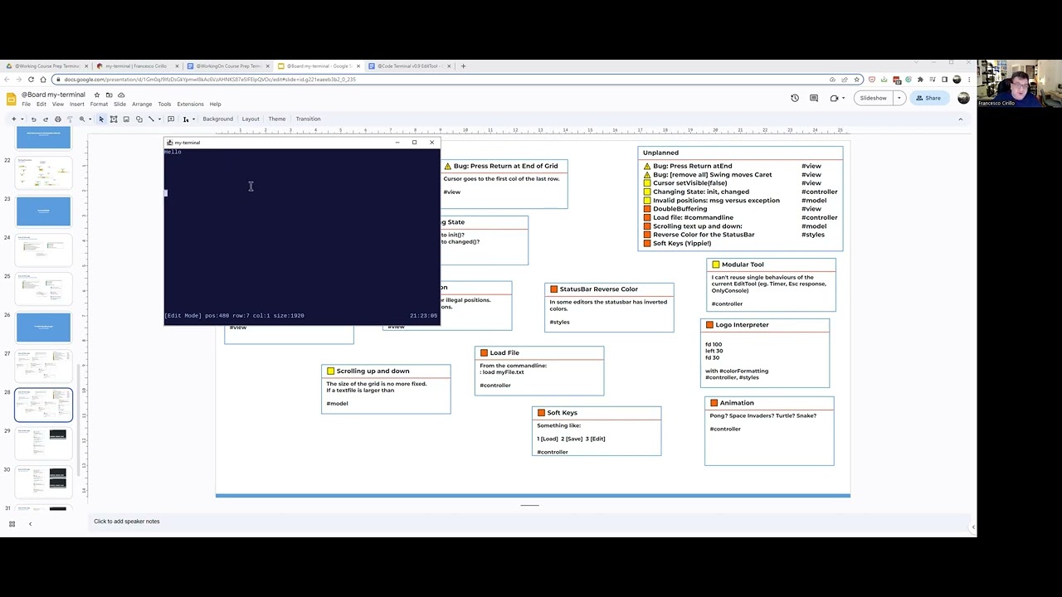Expand the camera meeting dropdown arrow
This screenshot has width=1062, height=597.
coord(845,98)
